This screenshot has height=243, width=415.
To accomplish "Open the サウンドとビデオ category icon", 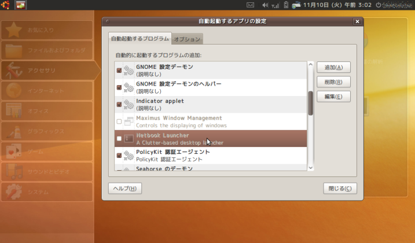I will [13, 171].
